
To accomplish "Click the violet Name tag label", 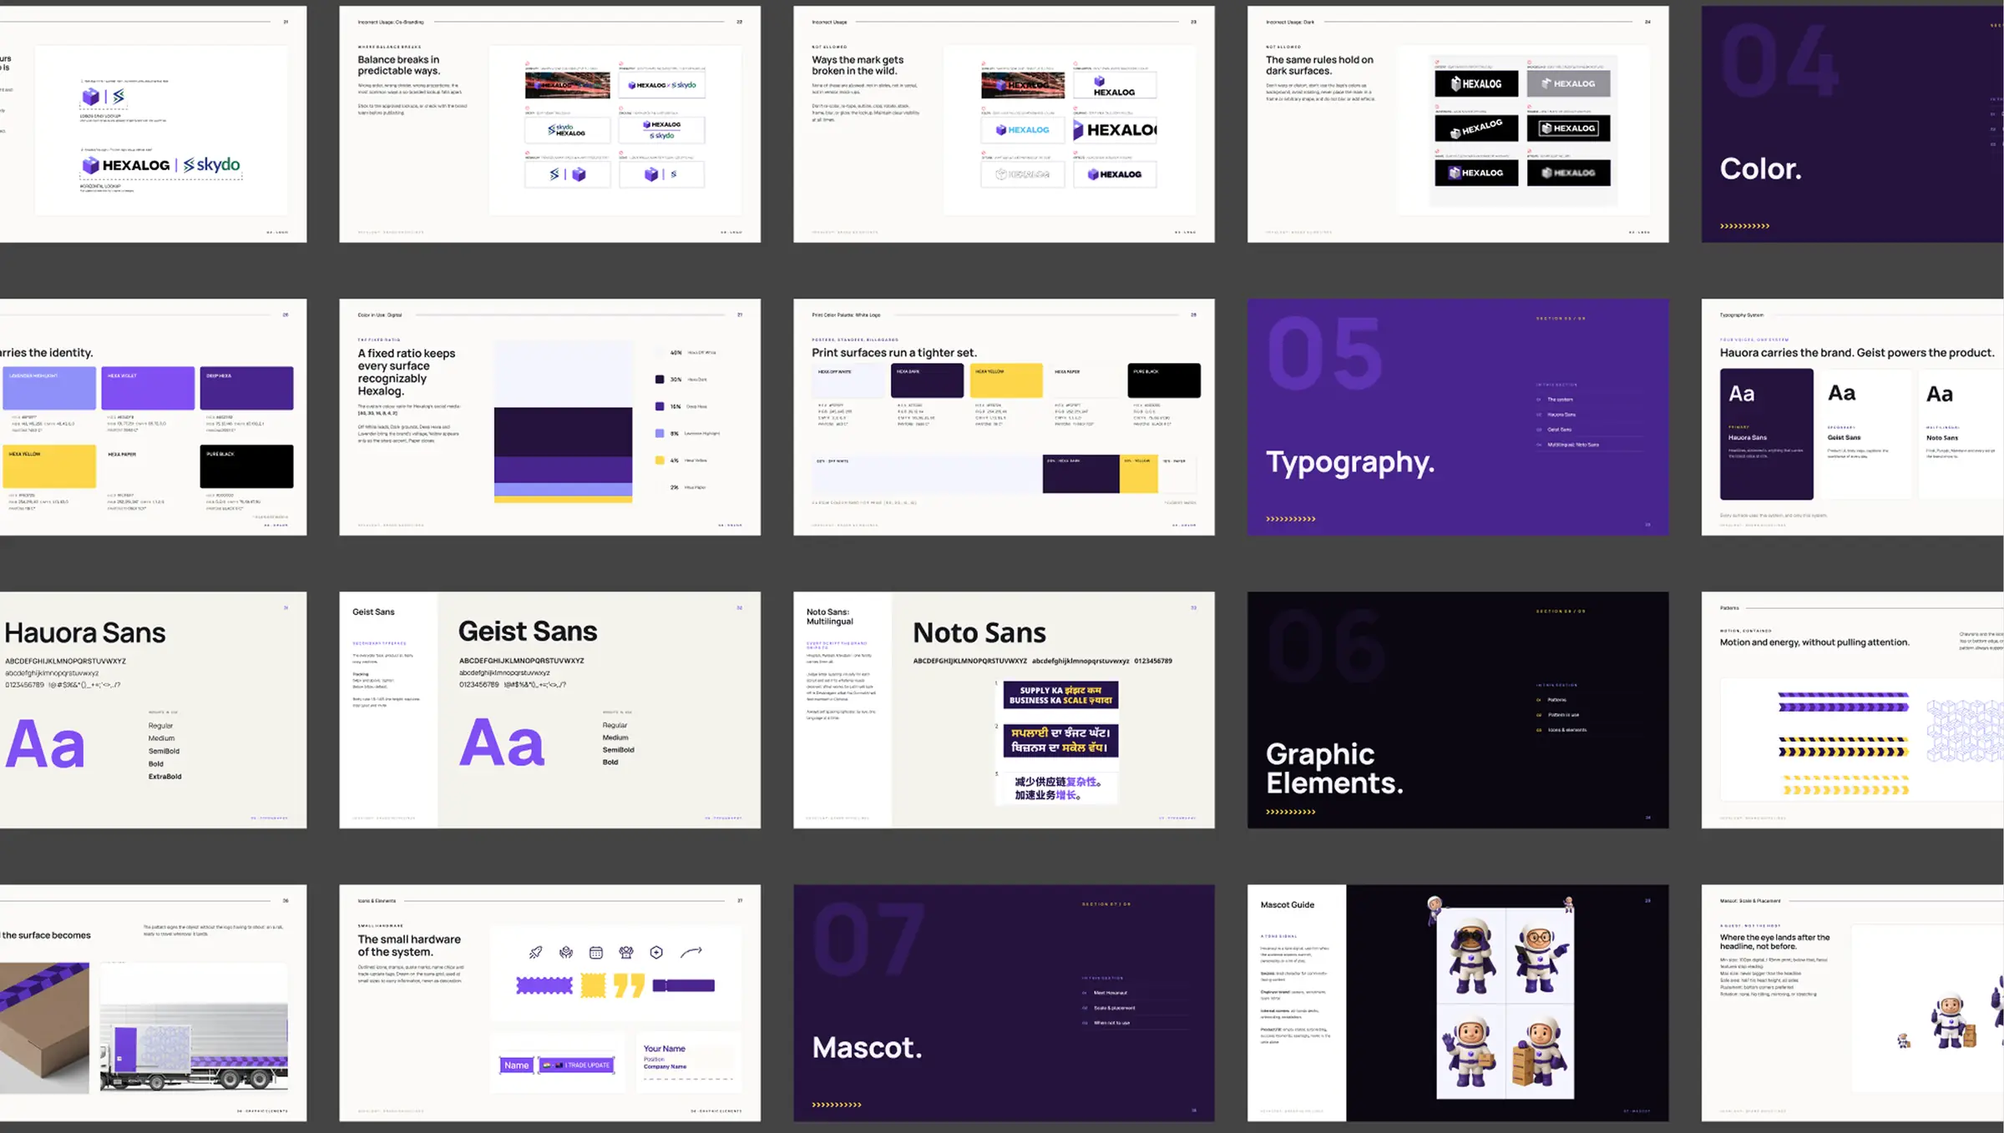I will tap(517, 1065).
